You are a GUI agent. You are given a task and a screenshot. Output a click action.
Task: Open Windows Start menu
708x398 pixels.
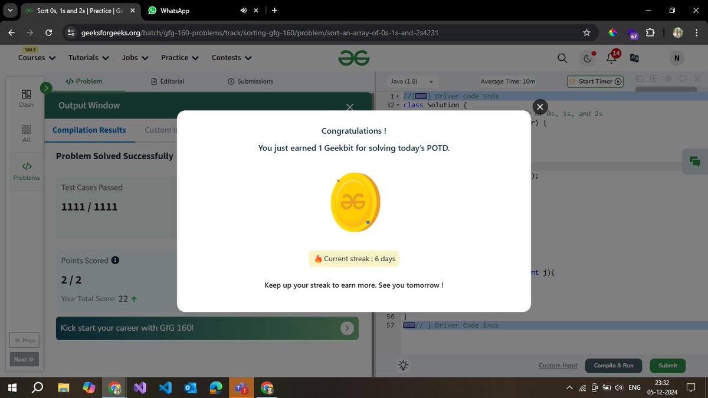click(11, 387)
